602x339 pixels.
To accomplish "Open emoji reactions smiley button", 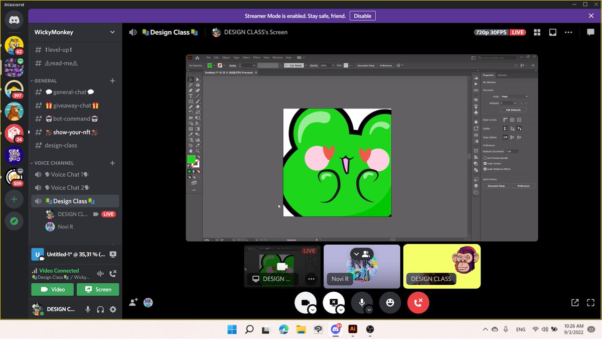I will [390, 303].
